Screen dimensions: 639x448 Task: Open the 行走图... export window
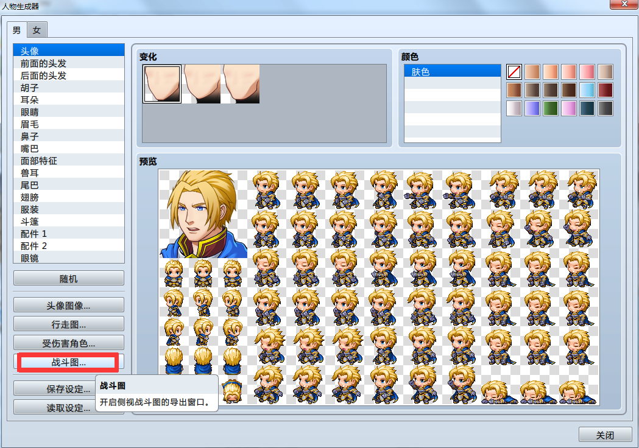pos(69,324)
